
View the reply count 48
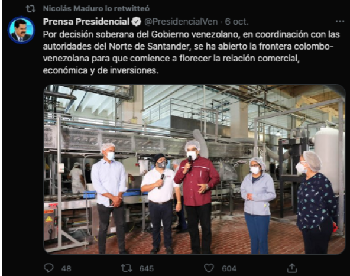(66, 268)
